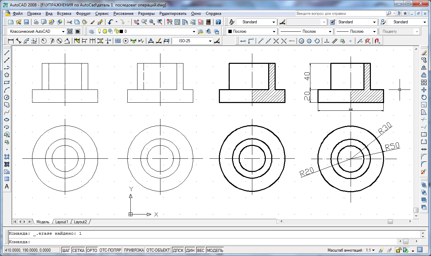Click the help search input field
This screenshot has height=256, width=431.
pyautogui.click(x=340, y=14)
